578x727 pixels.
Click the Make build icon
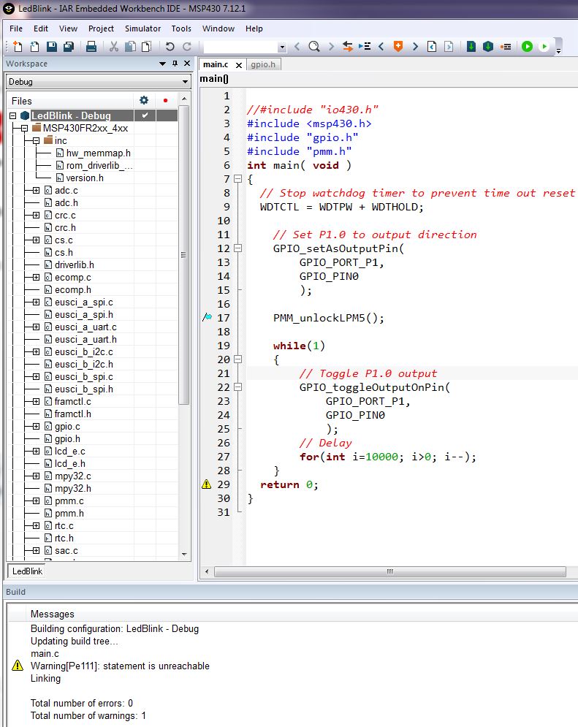pos(487,46)
